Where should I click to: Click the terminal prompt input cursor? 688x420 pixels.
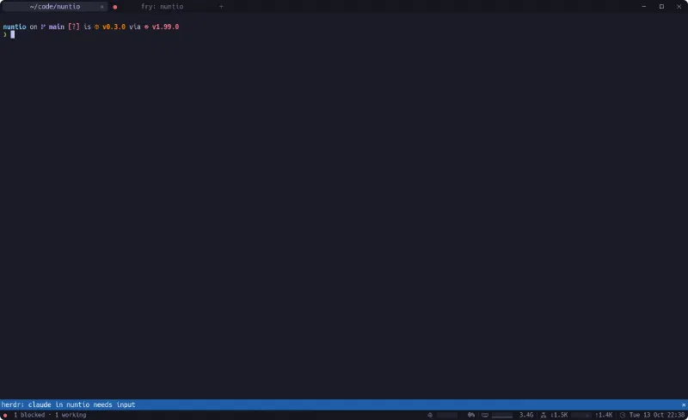click(x=12, y=34)
